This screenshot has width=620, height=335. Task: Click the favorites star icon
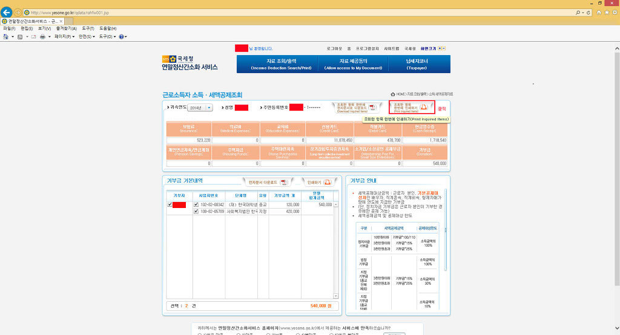tap(607, 13)
